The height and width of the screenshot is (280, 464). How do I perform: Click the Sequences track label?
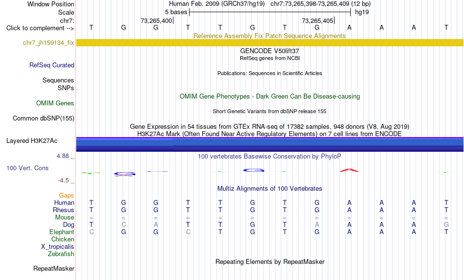click(x=58, y=80)
